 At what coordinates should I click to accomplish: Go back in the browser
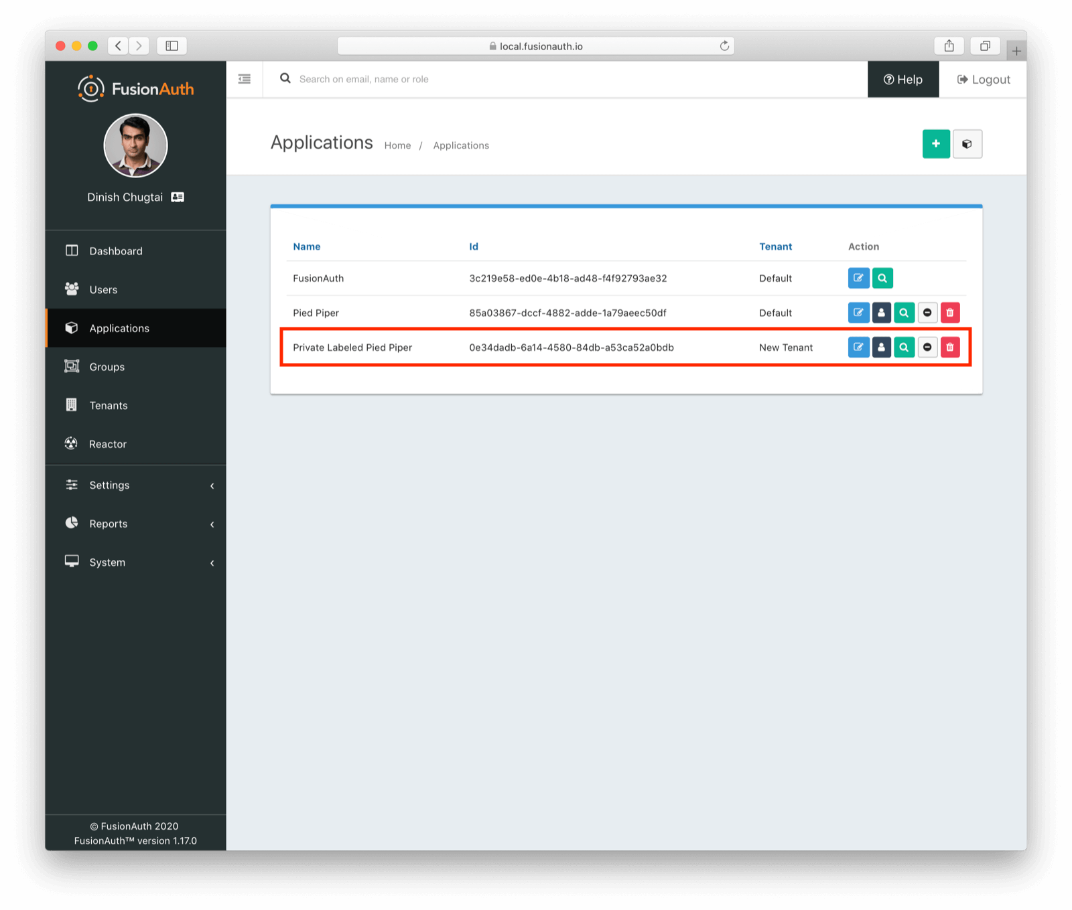(118, 46)
